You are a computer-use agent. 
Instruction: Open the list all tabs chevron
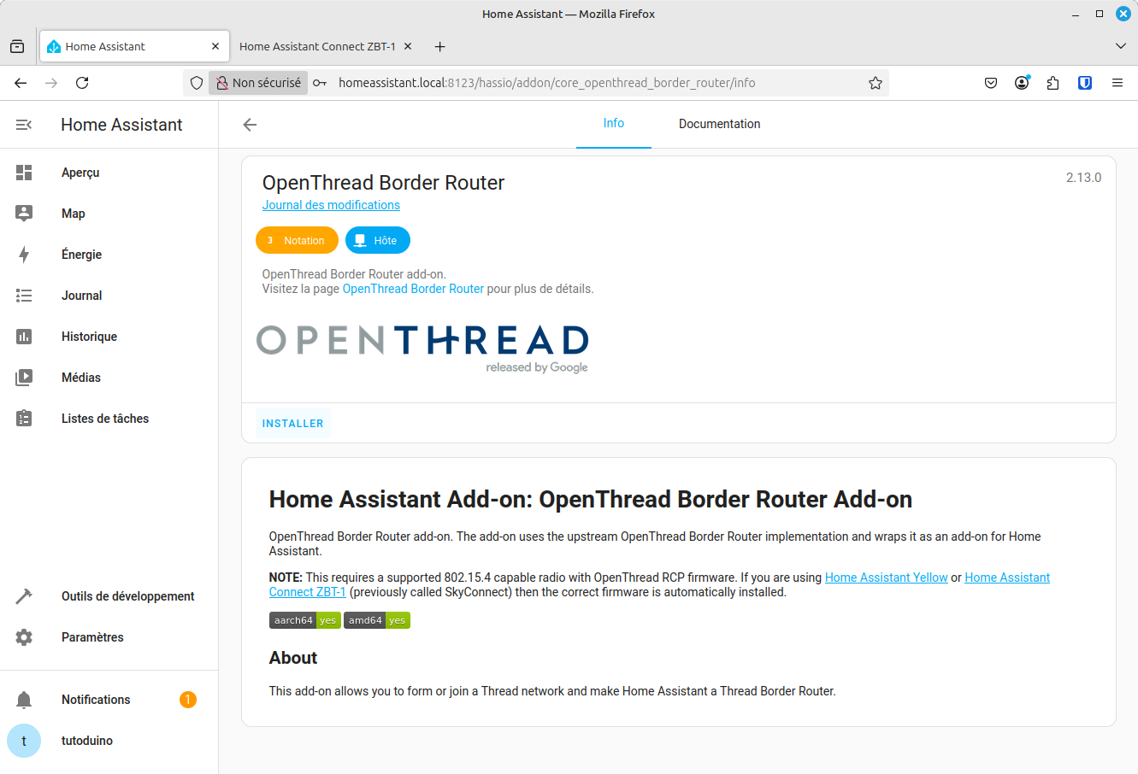point(1121,46)
